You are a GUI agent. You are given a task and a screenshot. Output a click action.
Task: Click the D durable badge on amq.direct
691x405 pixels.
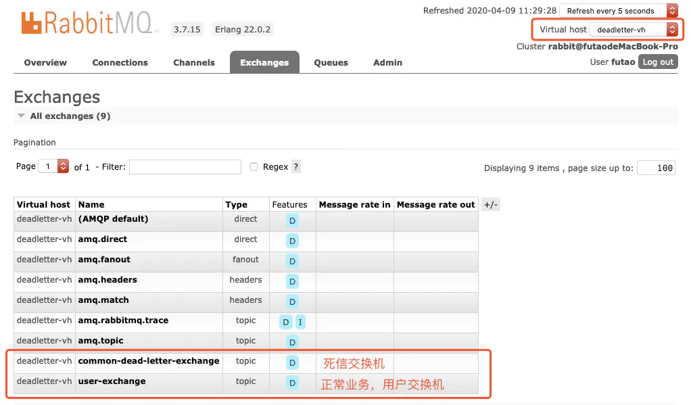point(292,241)
